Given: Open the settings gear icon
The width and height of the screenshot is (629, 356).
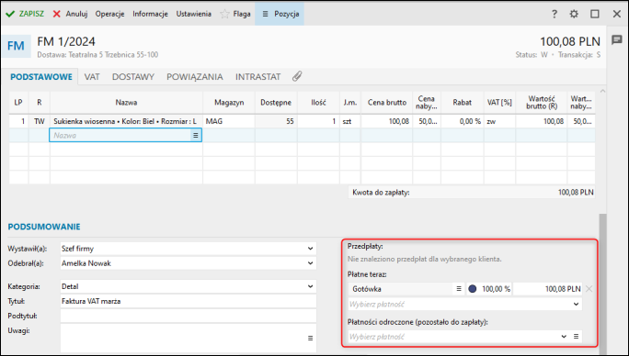Looking at the screenshot, I should (574, 14).
